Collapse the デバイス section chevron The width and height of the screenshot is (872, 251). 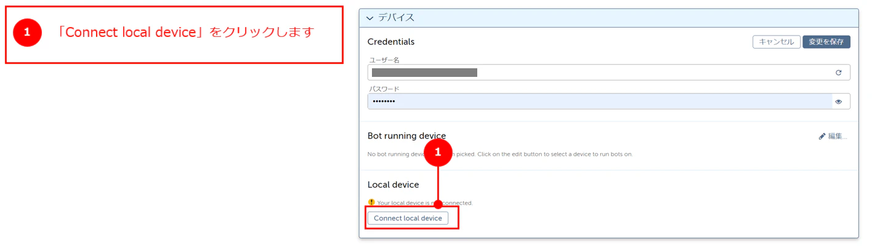point(369,18)
